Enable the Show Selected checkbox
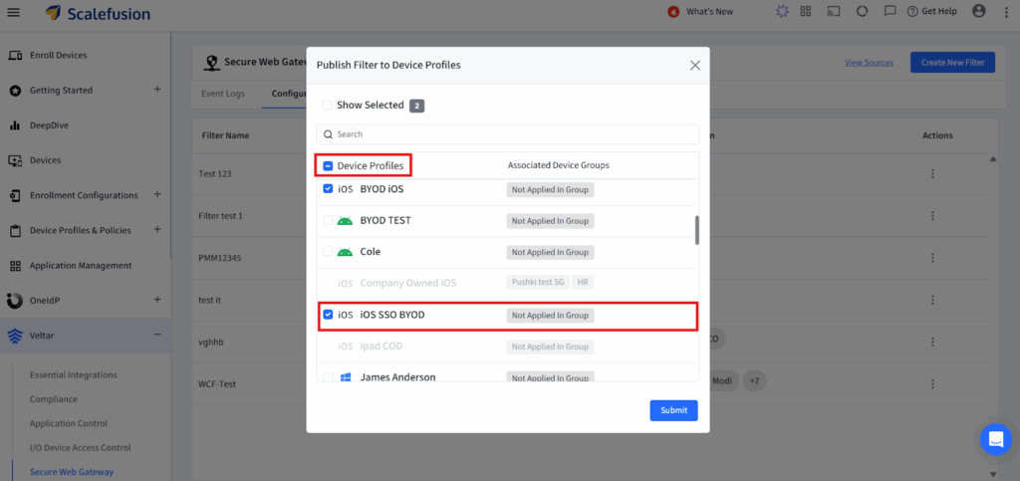This screenshot has width=1020, height=481. tap(328, 106)
